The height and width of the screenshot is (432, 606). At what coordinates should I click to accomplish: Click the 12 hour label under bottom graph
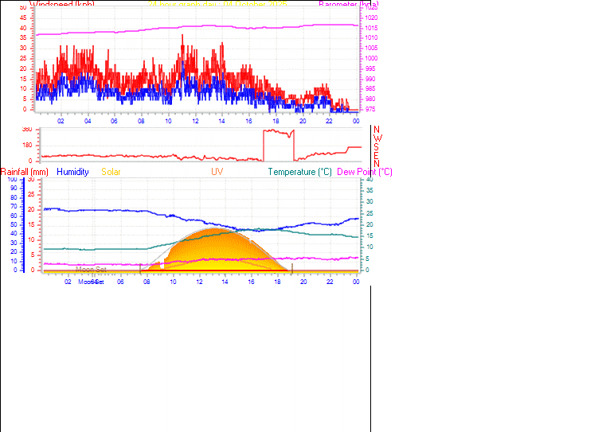(199, 282)
